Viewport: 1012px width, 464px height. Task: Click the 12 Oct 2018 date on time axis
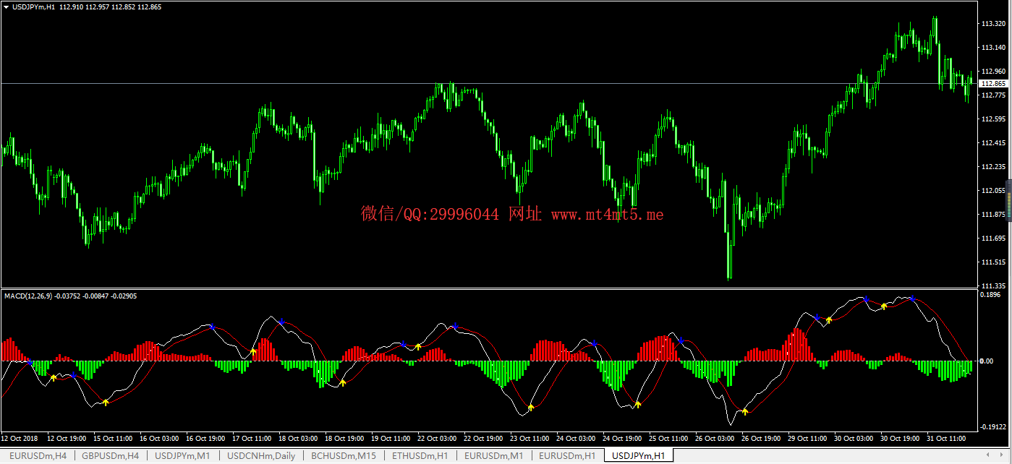coord(20,438)
